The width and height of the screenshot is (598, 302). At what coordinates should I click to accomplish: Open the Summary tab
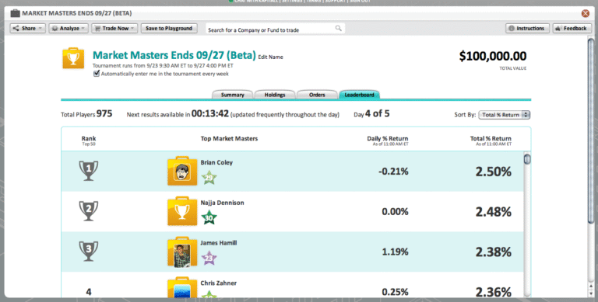[x=232, y=95]
